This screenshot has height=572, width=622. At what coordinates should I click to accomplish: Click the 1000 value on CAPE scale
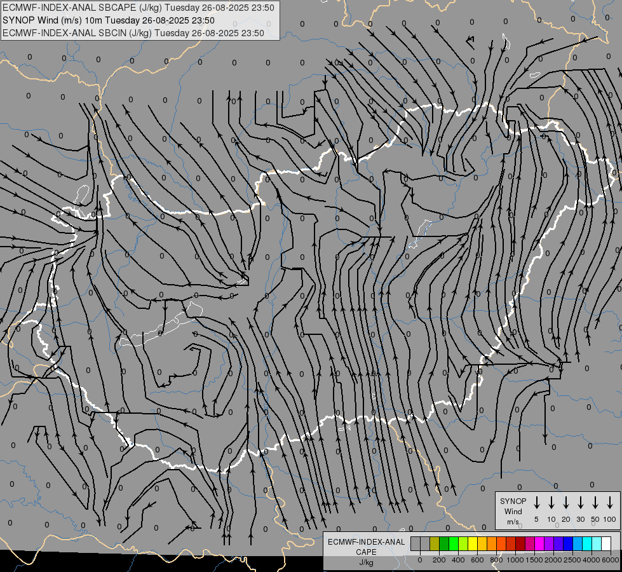pos(515,560)
